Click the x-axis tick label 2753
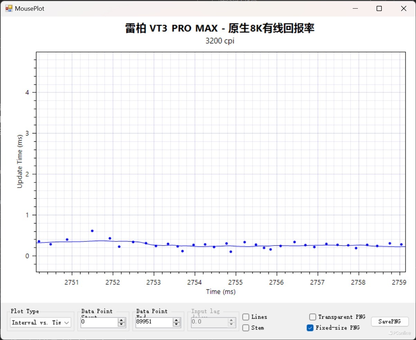The width and height of the screenshot is (416, 340). (154, 282)
